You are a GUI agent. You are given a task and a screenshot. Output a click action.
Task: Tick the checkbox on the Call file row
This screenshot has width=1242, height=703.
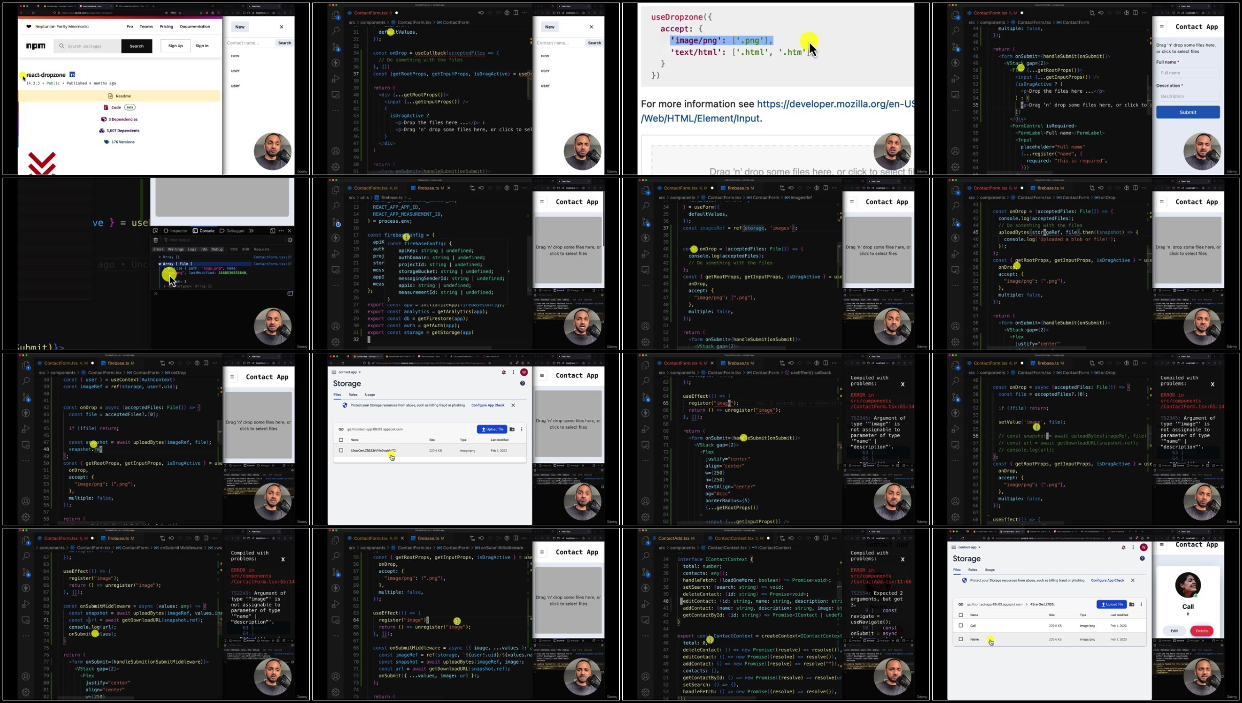point(961,626)
